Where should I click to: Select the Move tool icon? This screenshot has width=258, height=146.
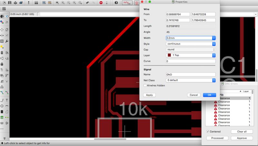point(2,30)
